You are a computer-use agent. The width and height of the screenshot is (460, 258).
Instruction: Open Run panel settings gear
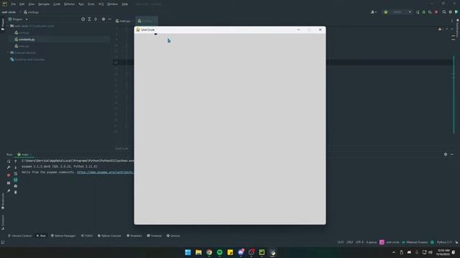446,155
